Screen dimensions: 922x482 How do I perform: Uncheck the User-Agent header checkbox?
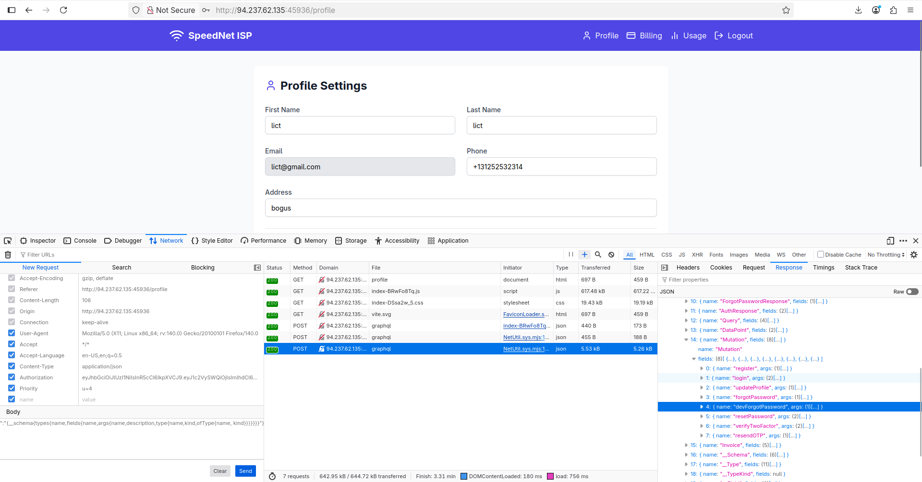pos(12,333)
